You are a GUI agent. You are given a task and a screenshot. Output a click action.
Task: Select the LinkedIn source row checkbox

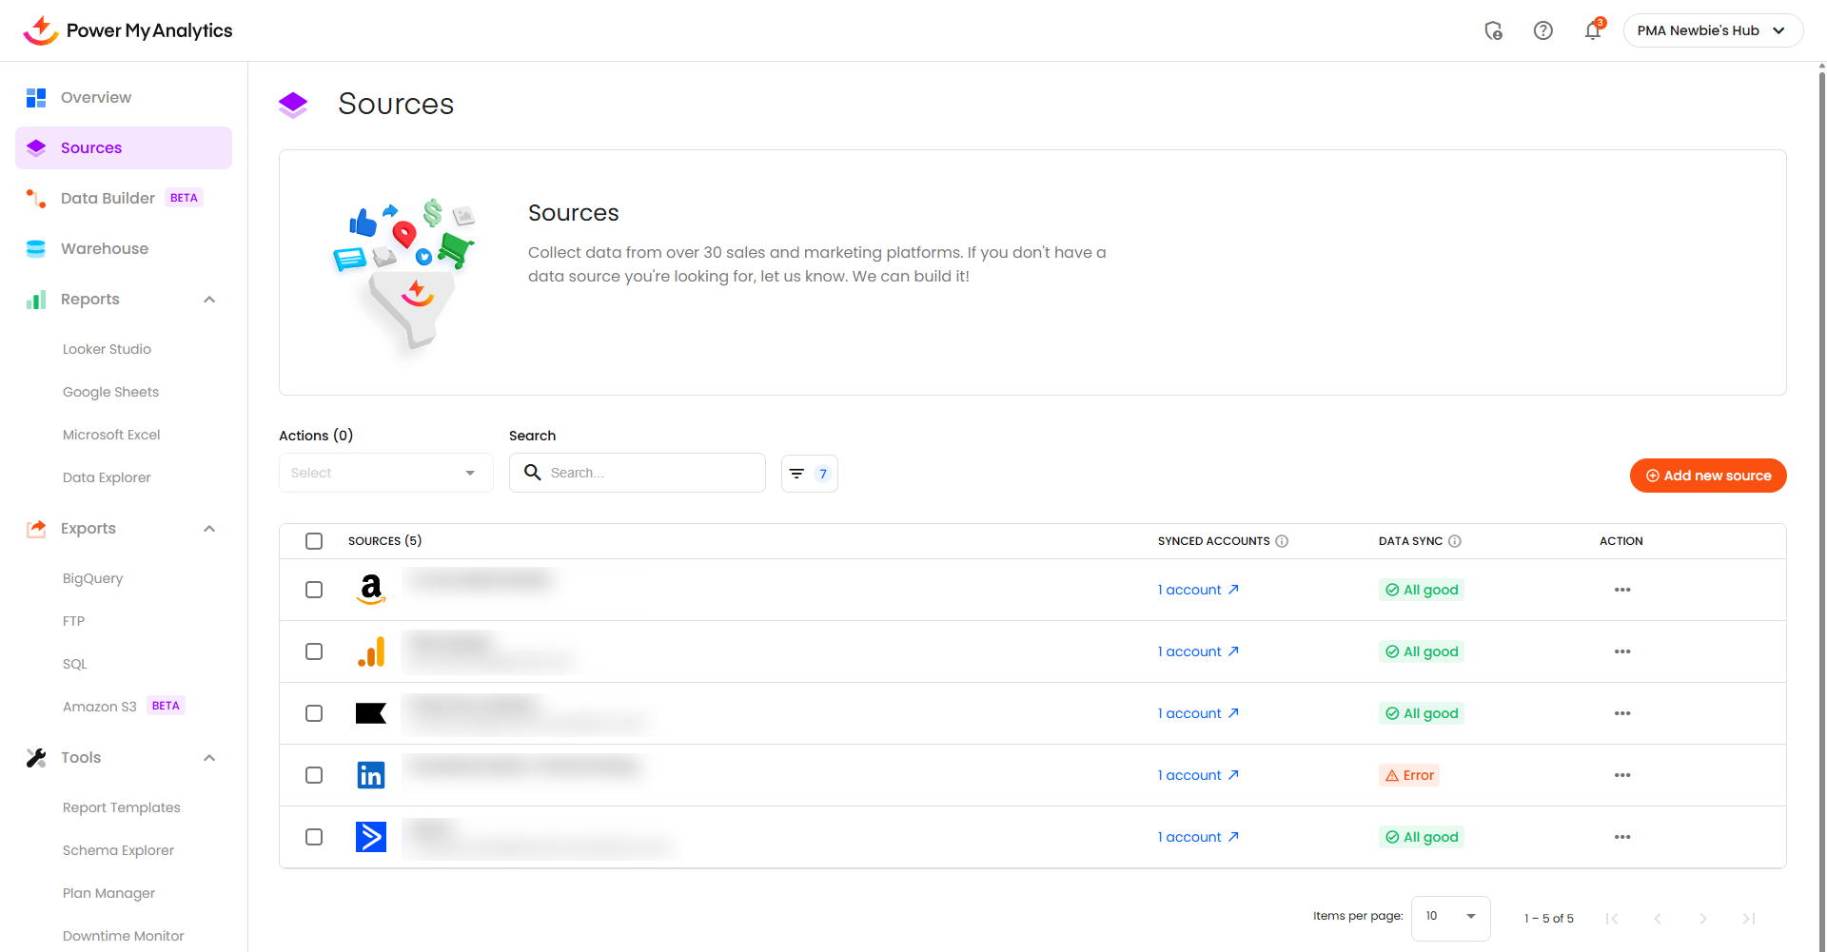[x=314, y=775]
